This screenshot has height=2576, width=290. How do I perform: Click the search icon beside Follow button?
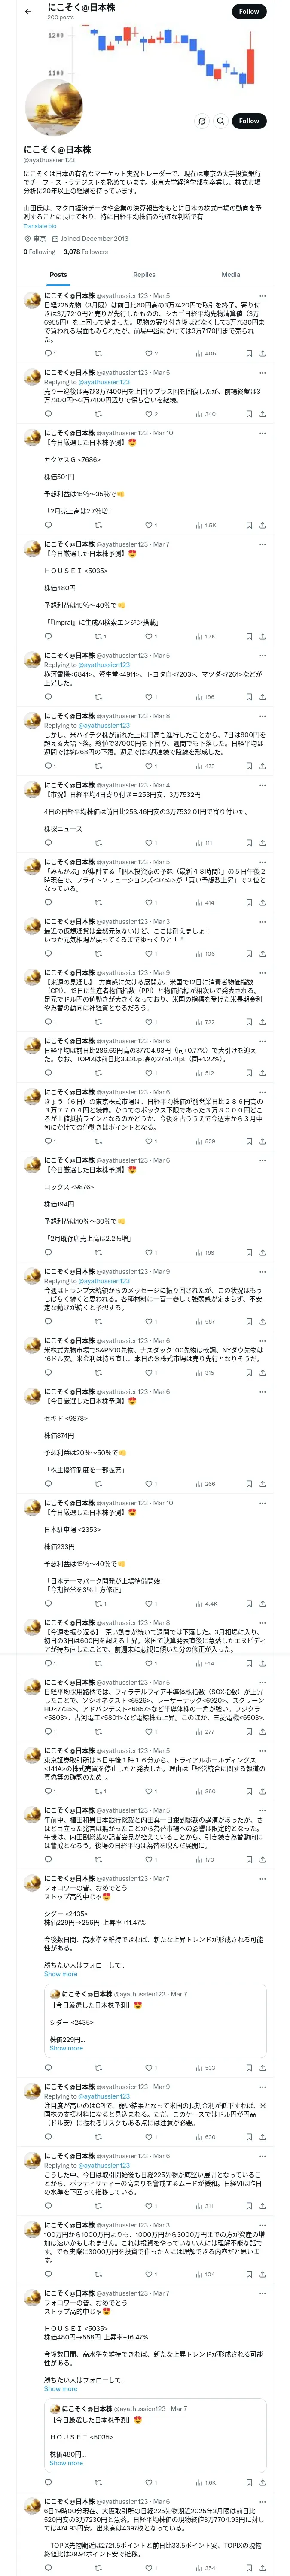[x=221, y=121]
